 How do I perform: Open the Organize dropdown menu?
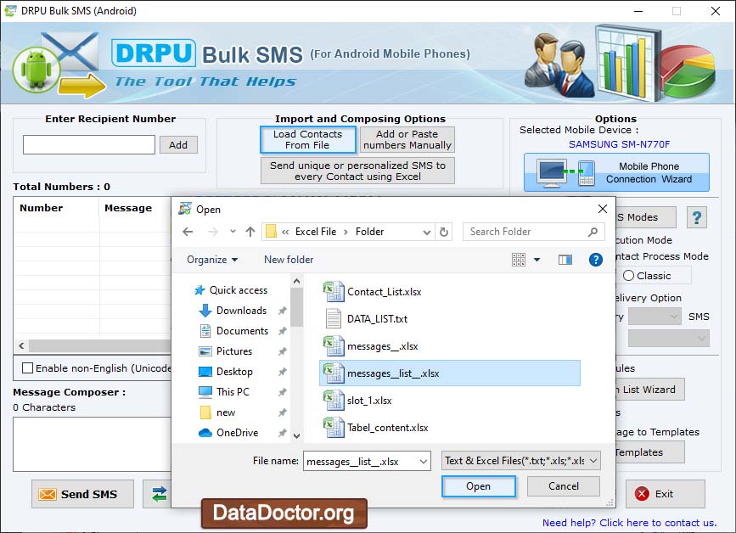pyautogui.click(x=211, y=260)
